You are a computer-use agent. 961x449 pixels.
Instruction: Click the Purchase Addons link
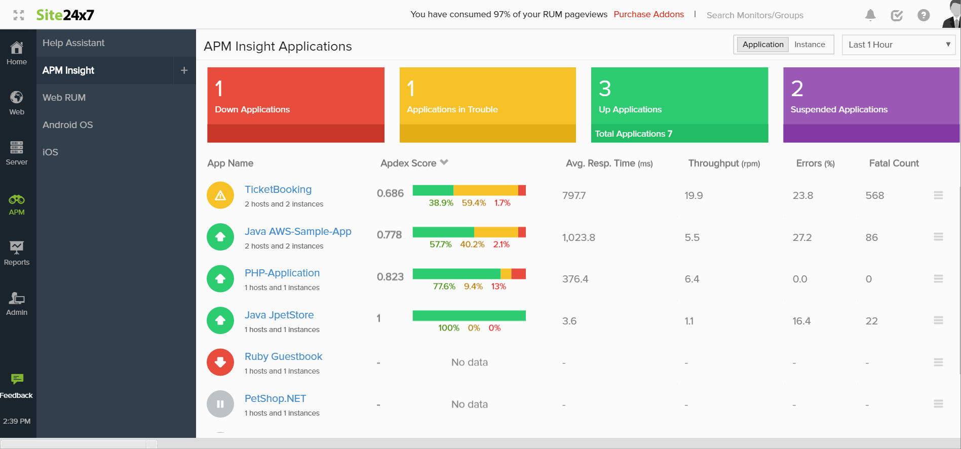coord(648,14)
